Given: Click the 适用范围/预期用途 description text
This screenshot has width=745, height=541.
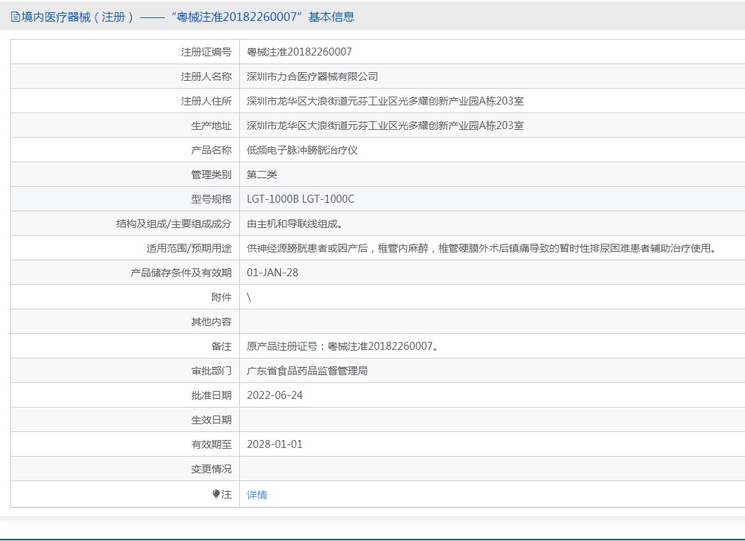Looking at the screenshot, I should [482, 248].
